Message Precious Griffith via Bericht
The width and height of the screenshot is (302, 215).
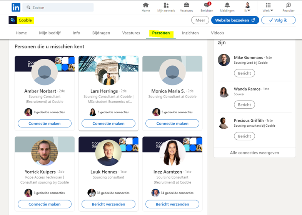coord(244,136)
